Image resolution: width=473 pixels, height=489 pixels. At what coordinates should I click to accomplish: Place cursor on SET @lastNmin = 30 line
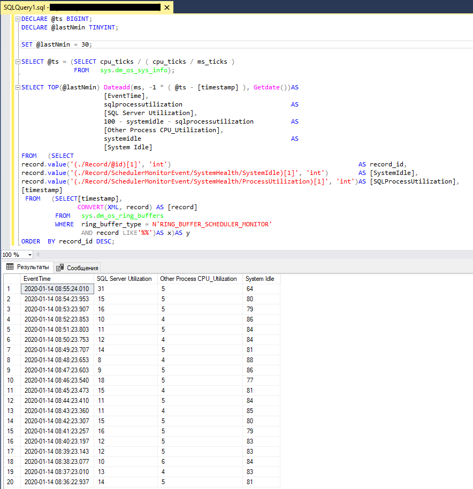56,44
